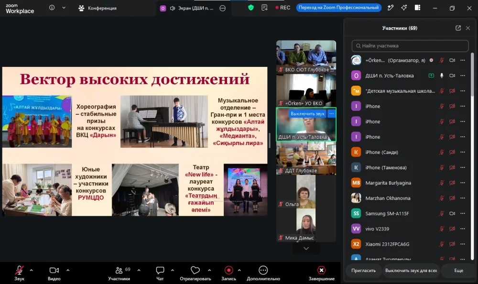Open more options for Margarita Burlyagina

[462, 183]
